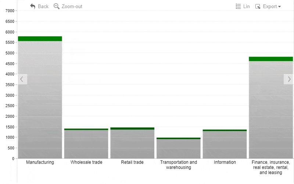This screenshot has height=184, width=294.
Task: Click the Back arrow icon
Action: tap(33, 6)
